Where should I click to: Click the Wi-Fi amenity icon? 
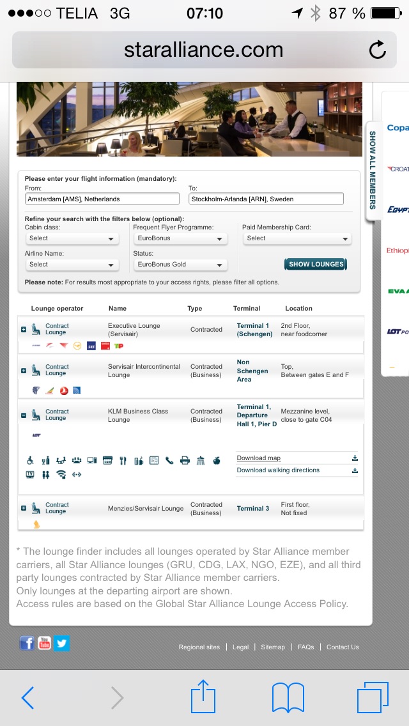(61, 474)
